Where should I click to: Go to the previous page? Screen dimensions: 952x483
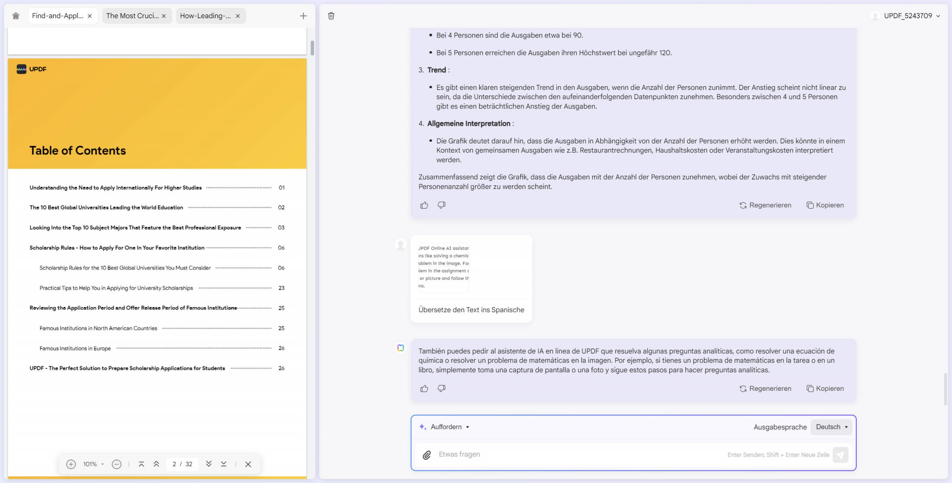click(156, 464)
